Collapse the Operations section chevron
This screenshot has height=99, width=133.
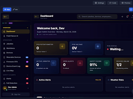pyautogui.click(x=27, y=40)
